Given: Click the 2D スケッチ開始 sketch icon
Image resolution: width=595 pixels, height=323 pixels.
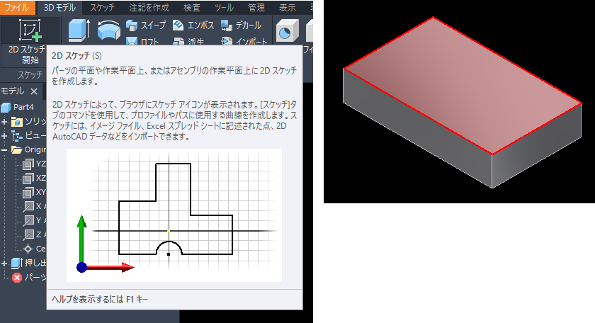Looking at the screenshot, I should point(30,30).
